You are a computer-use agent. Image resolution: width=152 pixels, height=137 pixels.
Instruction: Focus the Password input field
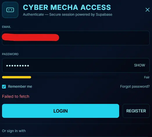coord(76,65)
